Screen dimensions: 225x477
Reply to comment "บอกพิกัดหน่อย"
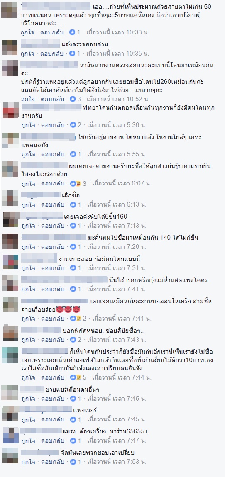[53, 339]
